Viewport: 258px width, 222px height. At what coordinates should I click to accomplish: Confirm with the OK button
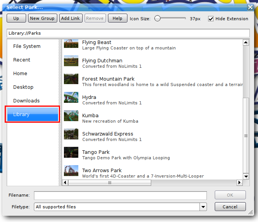(230, 195)
